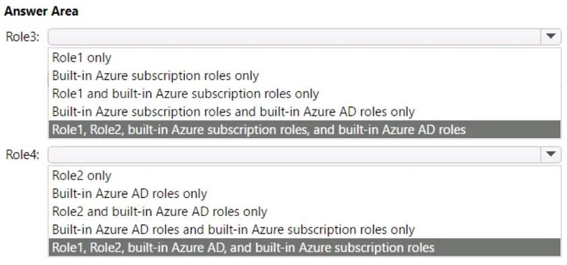Open the Role3 dropdown arrow

pyautogui.click(x=551, y=36)
